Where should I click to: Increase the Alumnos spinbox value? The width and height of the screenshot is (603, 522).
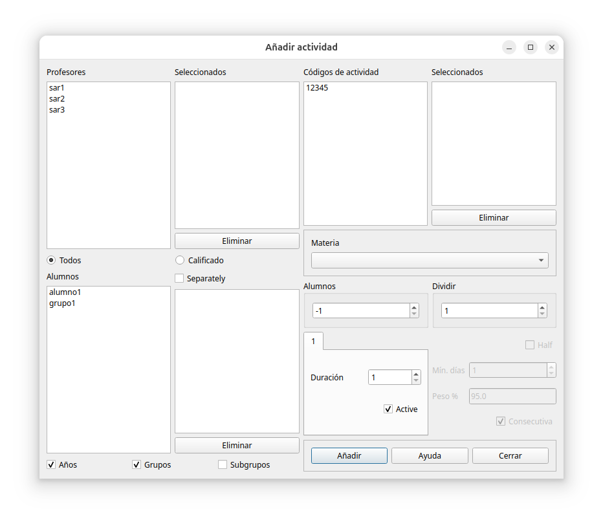pos(414,307)
